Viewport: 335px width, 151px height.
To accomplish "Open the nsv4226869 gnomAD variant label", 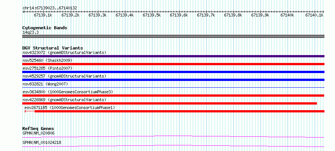I will tap(64, 100).
